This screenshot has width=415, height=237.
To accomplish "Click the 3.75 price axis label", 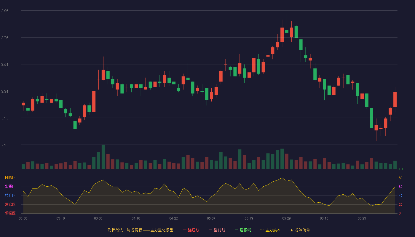I will point(5,38).
